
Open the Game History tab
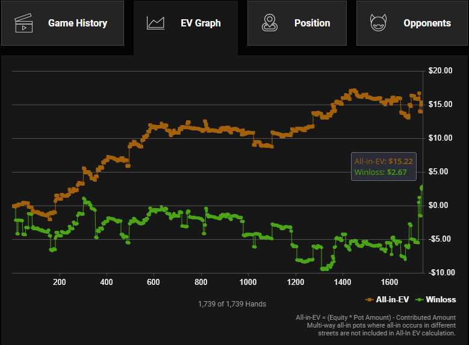coord(63,23)
